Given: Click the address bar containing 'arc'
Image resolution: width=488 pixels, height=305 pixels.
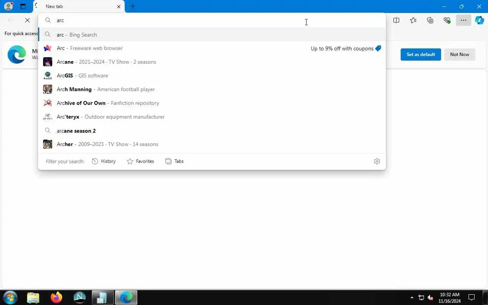Looking at the screenshot, I should (212, 20).
